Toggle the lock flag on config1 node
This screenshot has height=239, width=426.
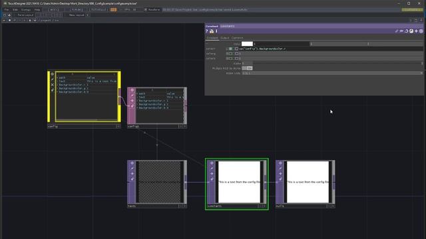point(132,106)
